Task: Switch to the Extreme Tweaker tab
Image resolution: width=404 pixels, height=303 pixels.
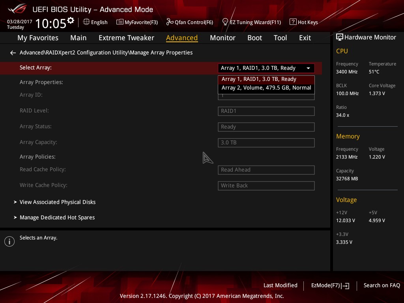Action: 126,37
